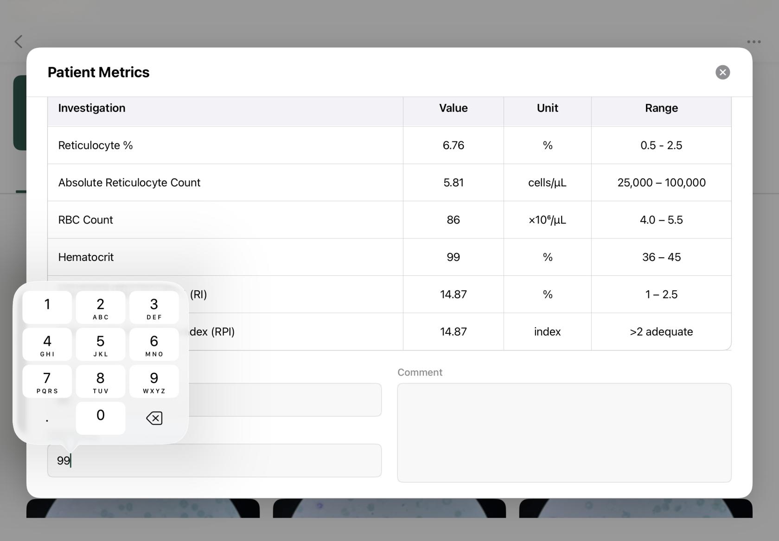Select the Absolute Reticulocyte Count row label
This screenshot has width=779, height=541.
129,183
